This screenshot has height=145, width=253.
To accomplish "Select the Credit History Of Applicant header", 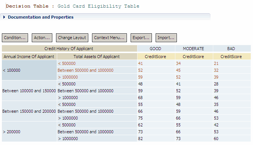I will pos(69,49).
